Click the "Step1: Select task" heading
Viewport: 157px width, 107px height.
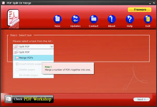[21, 35]
